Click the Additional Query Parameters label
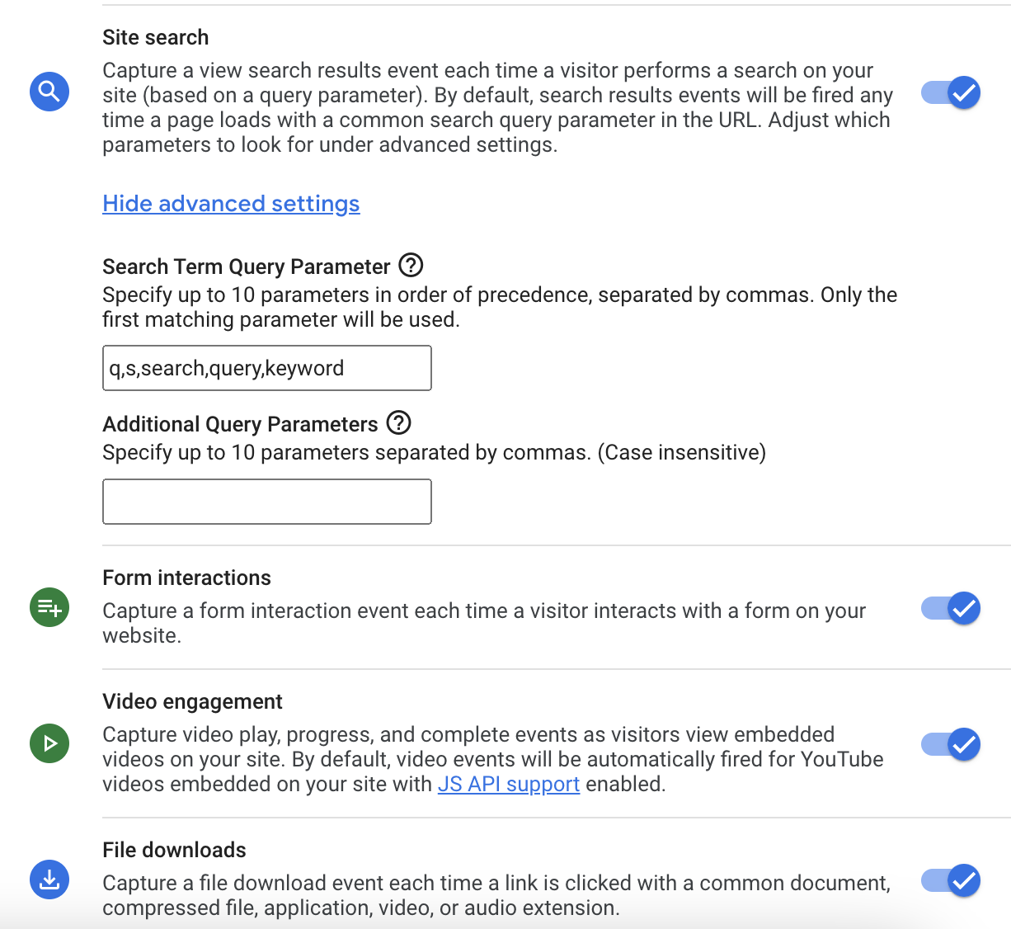 pos(240,424)
